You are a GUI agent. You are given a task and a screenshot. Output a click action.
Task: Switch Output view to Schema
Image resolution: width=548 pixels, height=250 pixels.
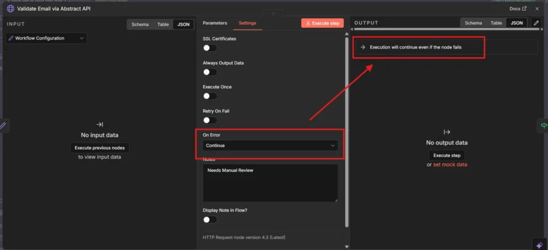473,23
